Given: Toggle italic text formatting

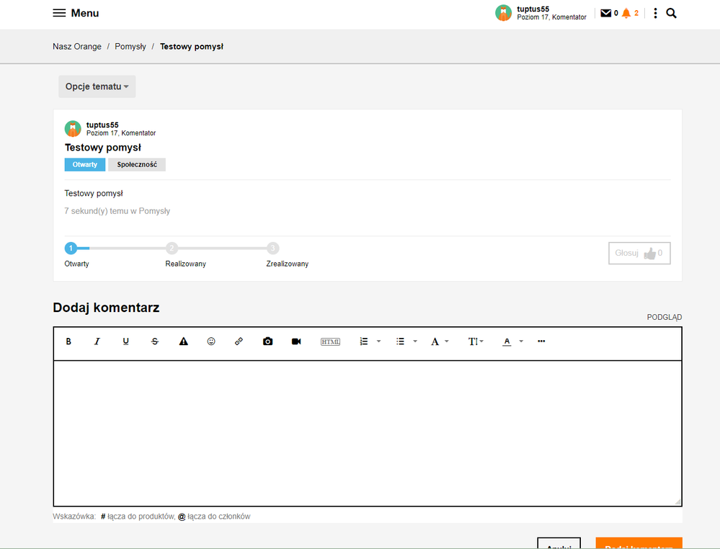Looking at the screenshot, I should tap(97, 342).
